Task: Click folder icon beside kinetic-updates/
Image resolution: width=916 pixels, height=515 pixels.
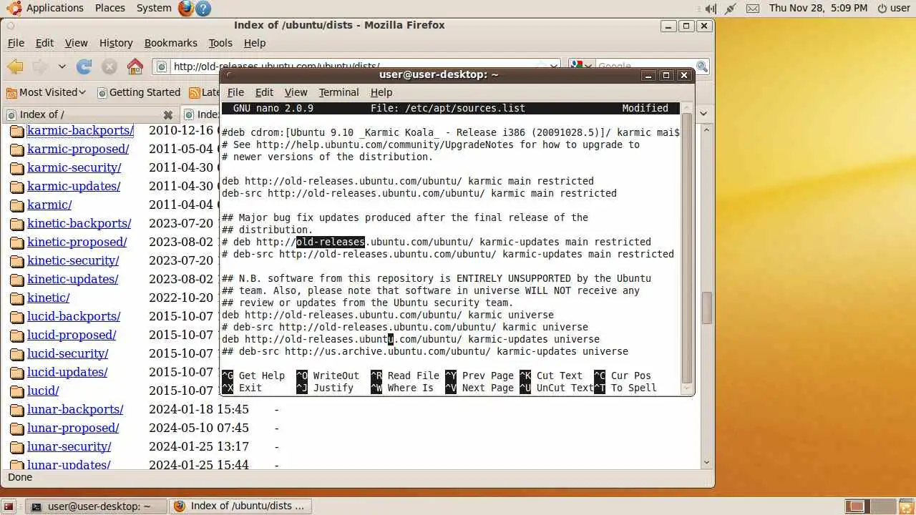Action: click(16, 280)
